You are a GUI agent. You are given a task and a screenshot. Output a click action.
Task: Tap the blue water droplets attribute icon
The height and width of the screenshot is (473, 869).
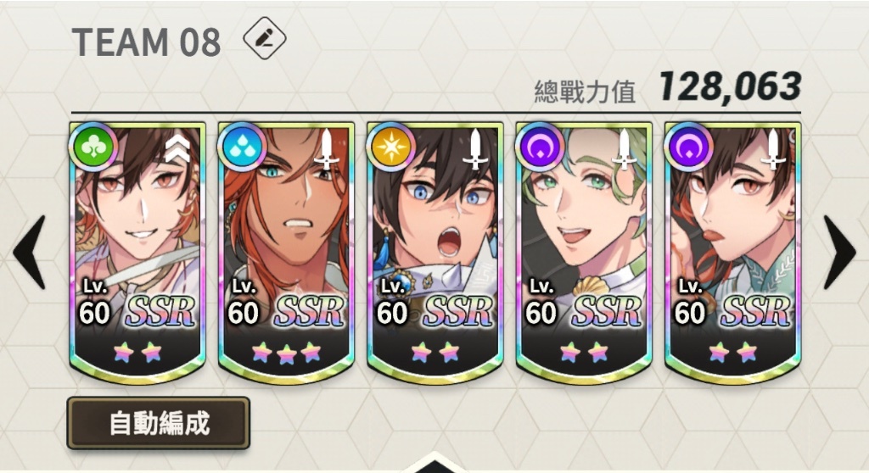242,147
